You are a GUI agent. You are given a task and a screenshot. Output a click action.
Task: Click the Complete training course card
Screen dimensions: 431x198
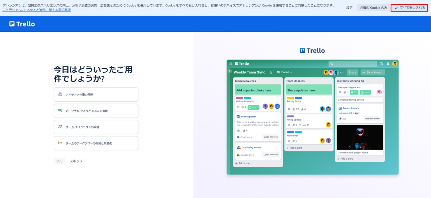pos(360,100)
